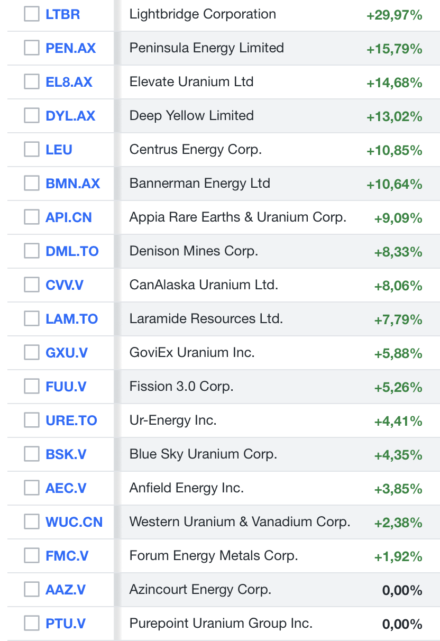Screen dimensions: 440x641
Task: Click the BMN.AX ticker link
Action: (72, 184)
